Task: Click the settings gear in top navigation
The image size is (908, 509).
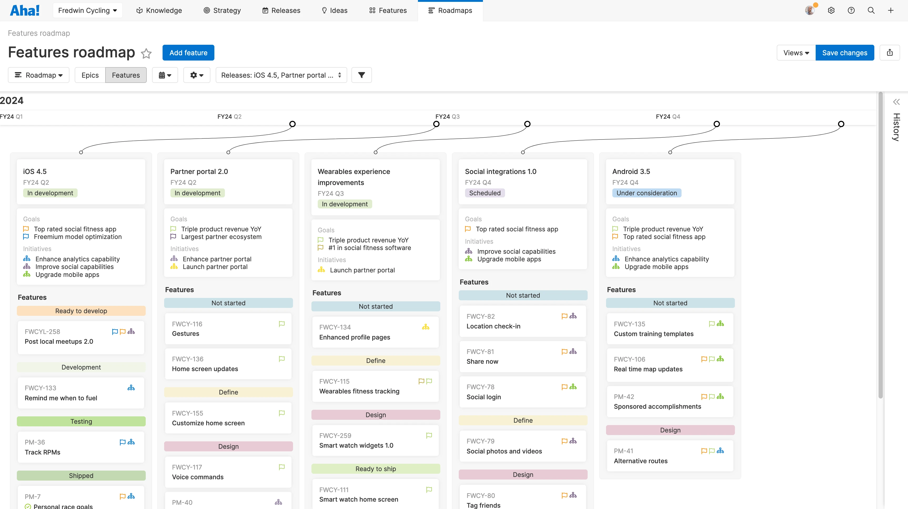Action: [831, 10]
